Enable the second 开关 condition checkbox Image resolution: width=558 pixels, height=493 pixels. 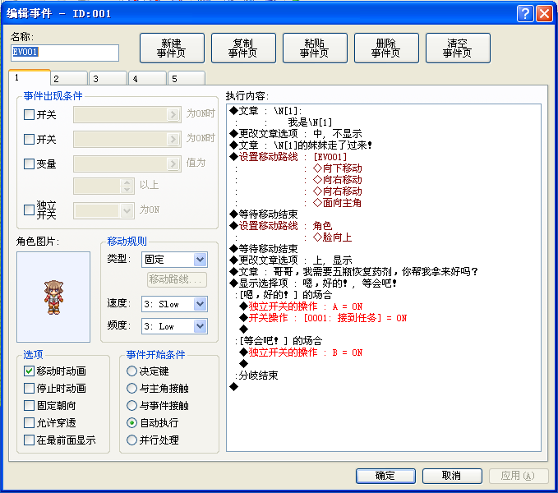(29, 139)
